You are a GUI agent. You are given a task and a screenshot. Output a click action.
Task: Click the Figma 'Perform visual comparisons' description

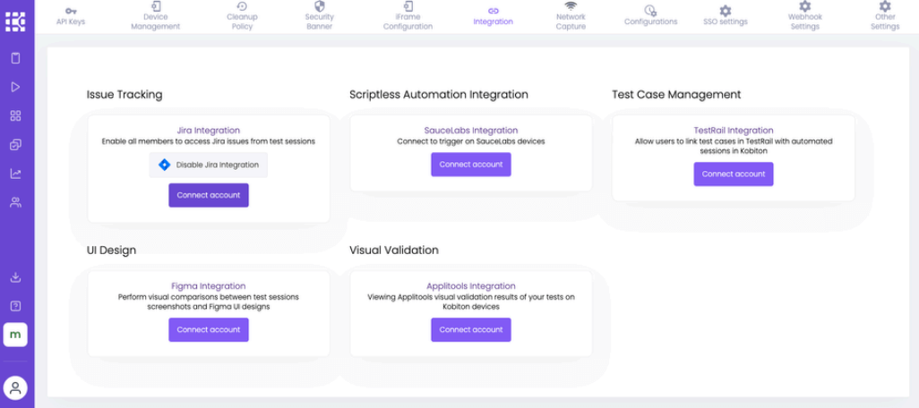pos(209,302)
